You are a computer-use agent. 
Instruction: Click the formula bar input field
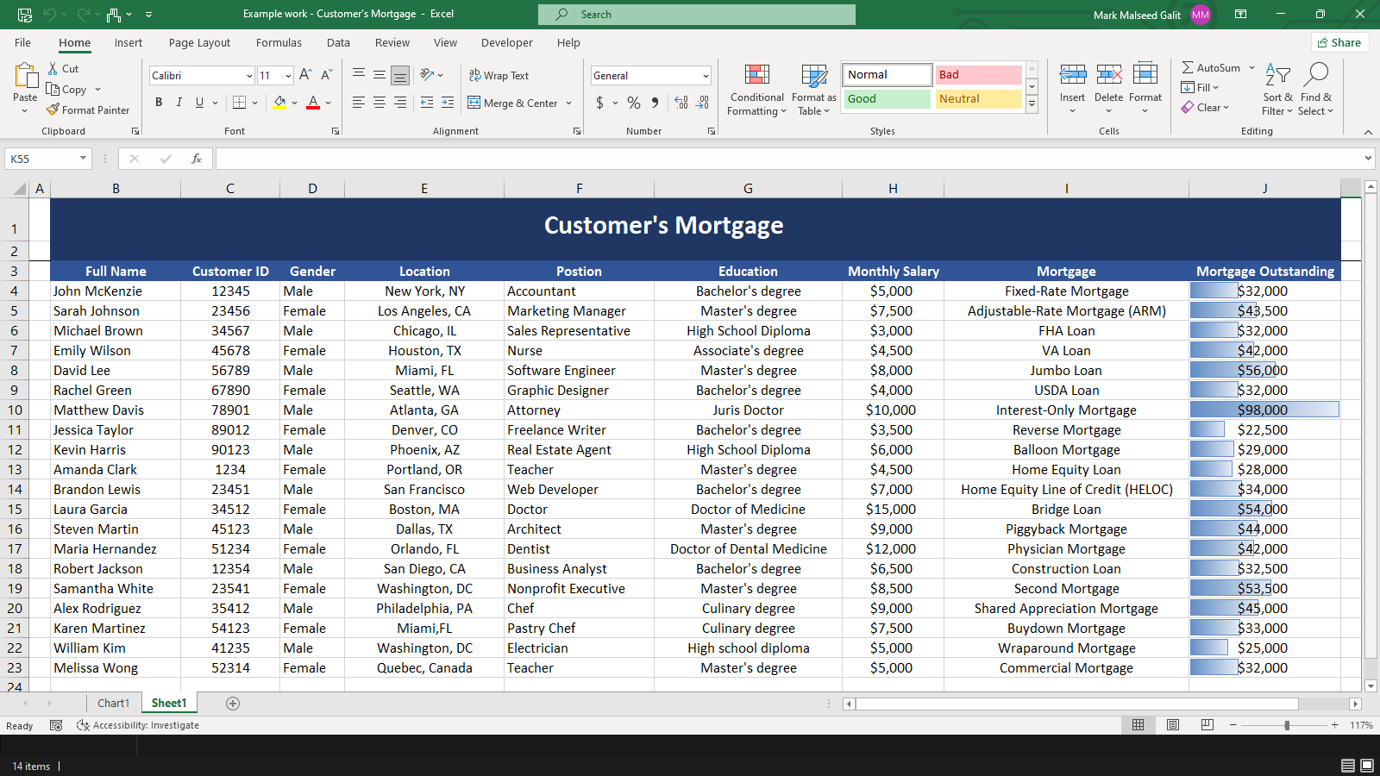[789, 159]
